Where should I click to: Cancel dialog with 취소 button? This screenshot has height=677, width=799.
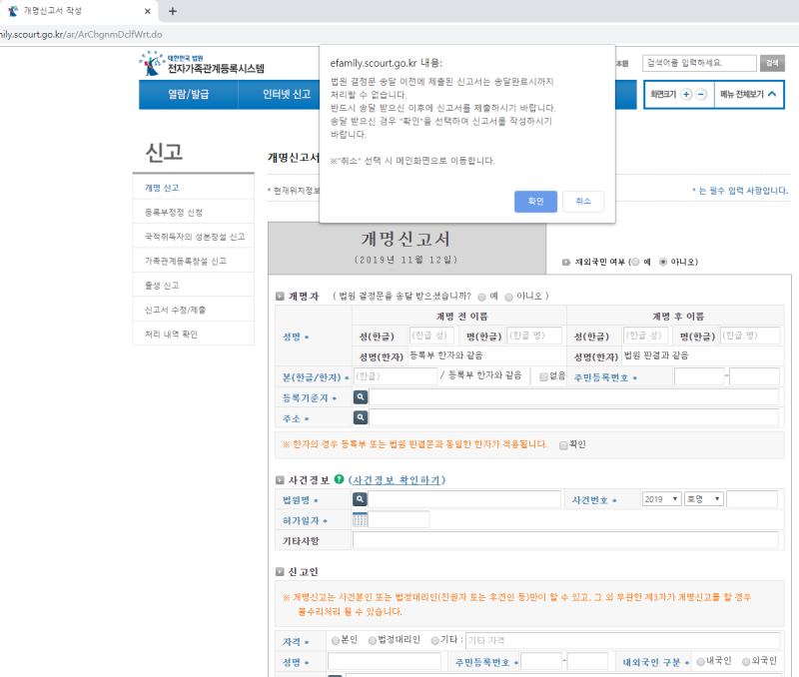click(583, 202)
